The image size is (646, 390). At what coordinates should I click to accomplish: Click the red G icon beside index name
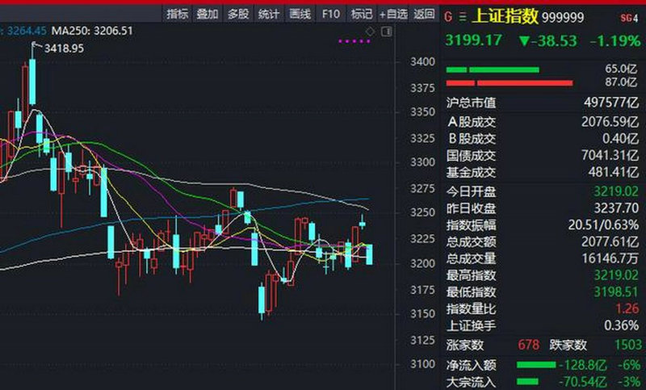(449, 16)
